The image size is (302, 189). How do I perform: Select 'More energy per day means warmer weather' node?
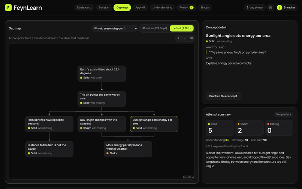pos(128,149)
